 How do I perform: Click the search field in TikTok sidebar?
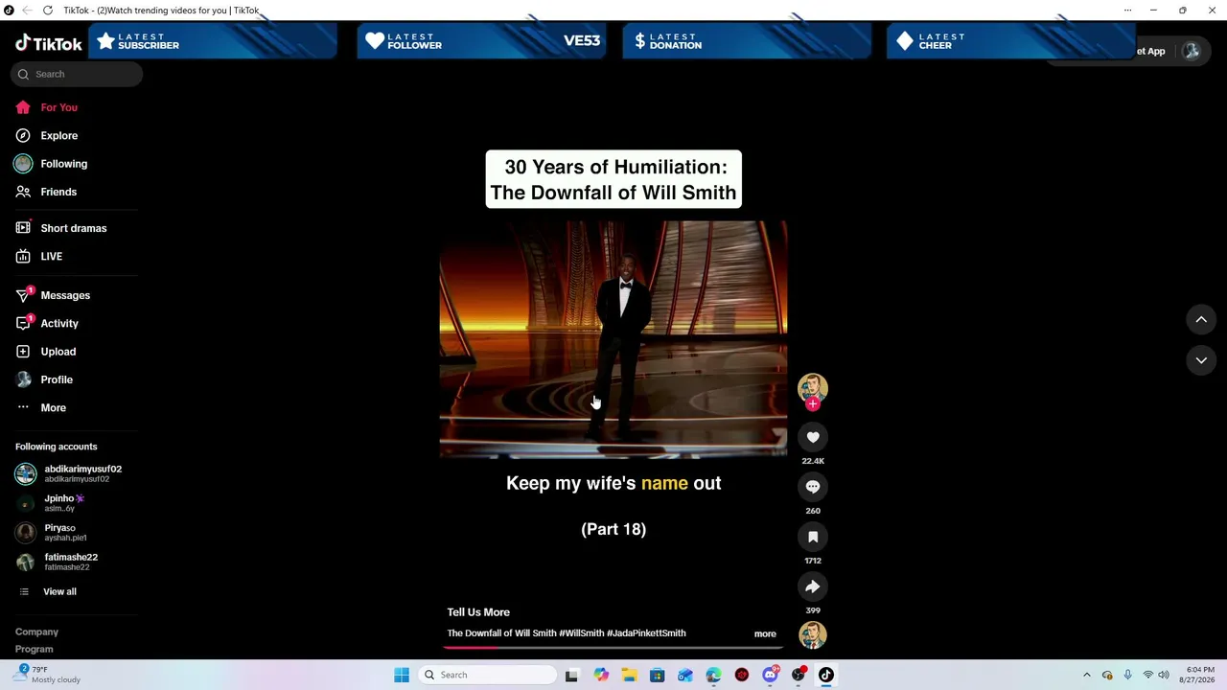point(77,74)
